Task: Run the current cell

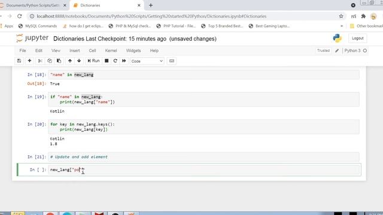Action: point(93,61)
